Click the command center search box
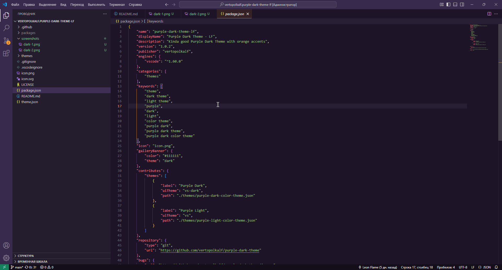The image size is (502, 270). click(x=258, y=4)
